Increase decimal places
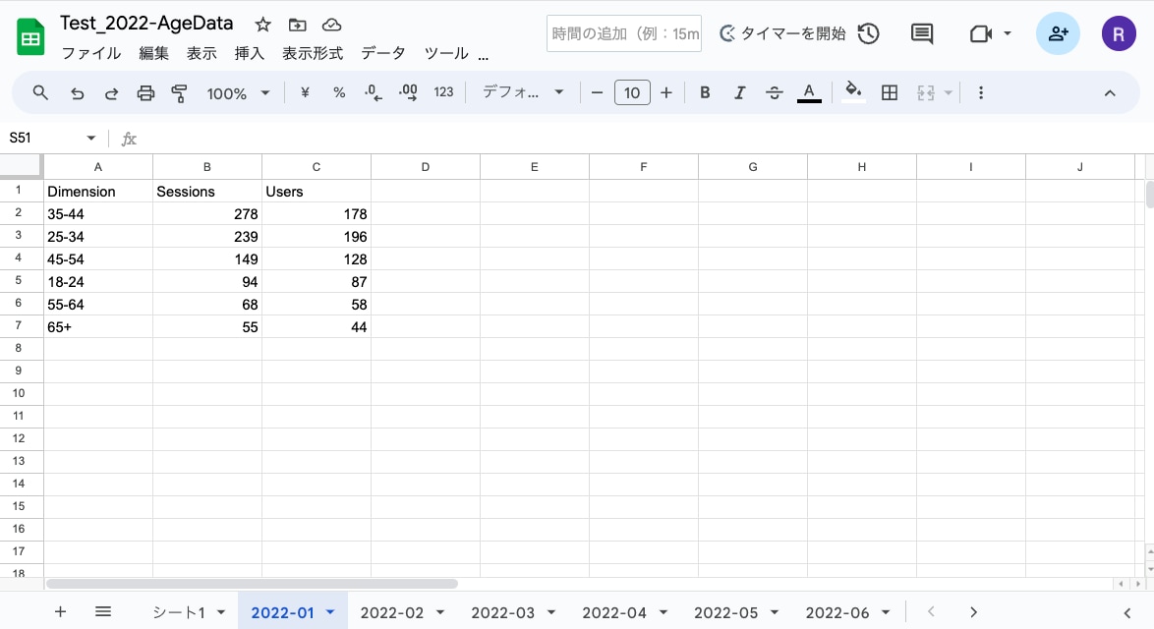The image size is (1154, 629). pyautogui.click(x=408, y=92)
